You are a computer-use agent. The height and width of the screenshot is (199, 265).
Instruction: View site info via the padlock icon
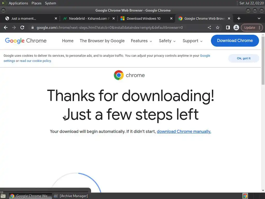pyautogui.click(x=33, y=27)
